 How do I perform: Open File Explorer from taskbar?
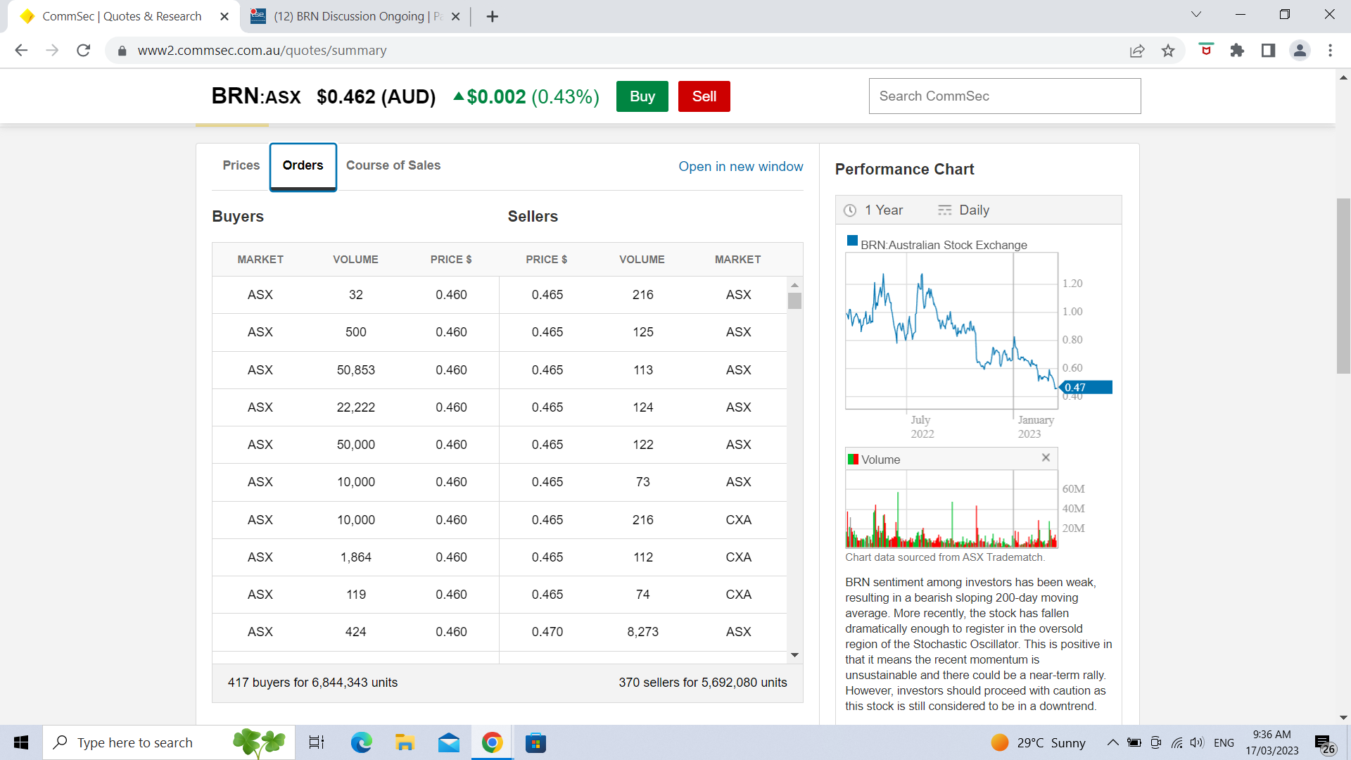coord(405,742)
